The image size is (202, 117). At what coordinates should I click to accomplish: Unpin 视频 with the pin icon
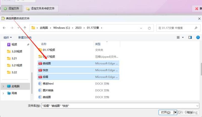click(28, 45)
